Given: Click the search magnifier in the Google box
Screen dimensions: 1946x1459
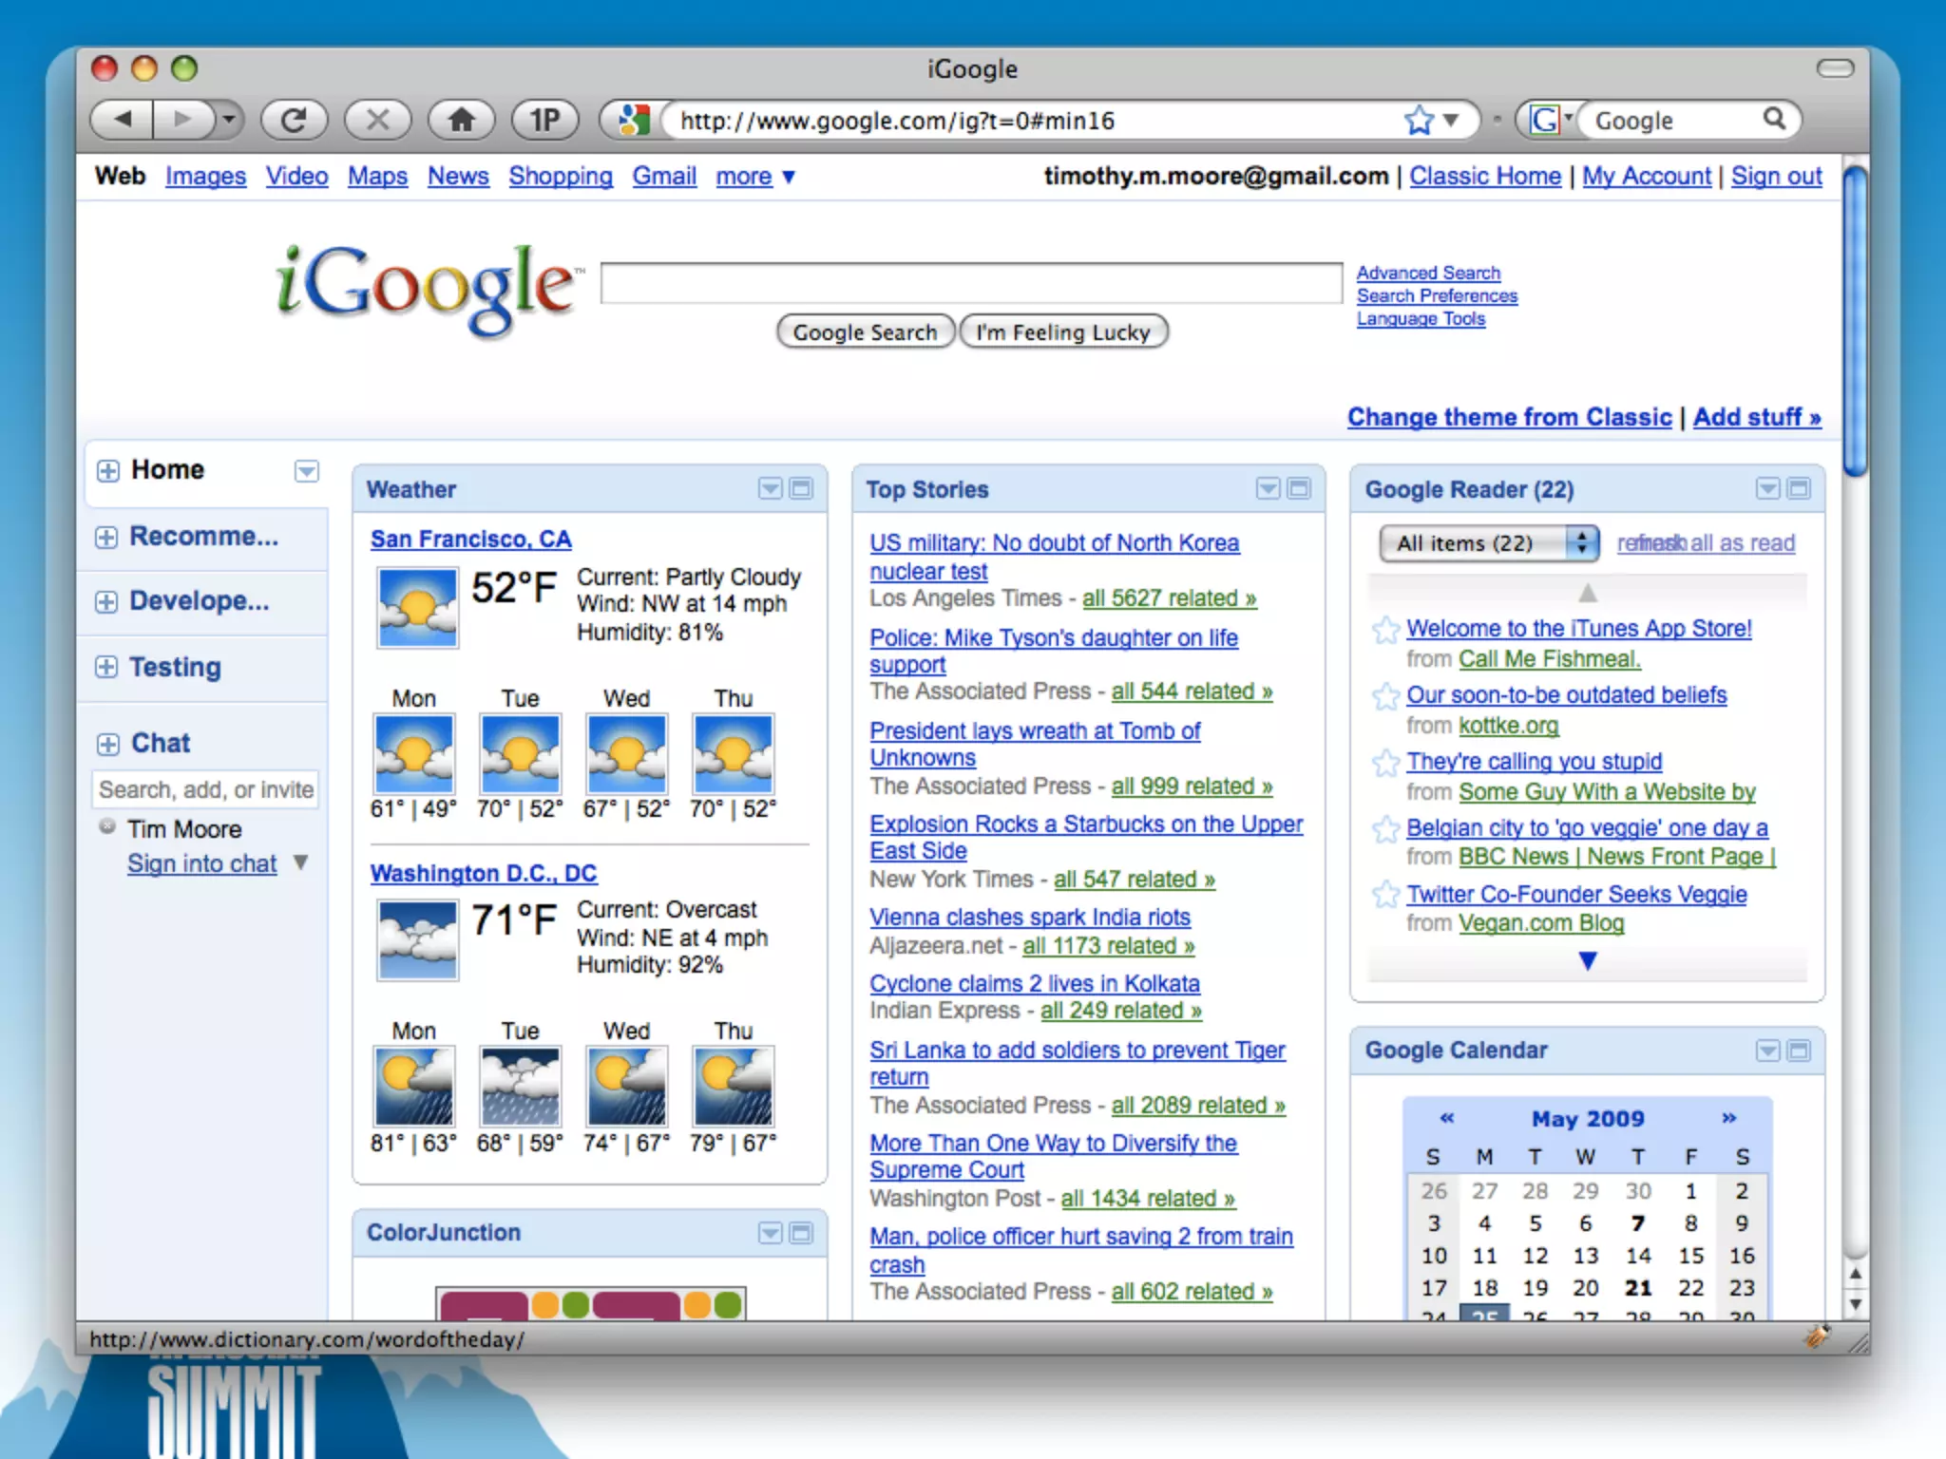Looking at the screenshot, I should (1774, 119).
